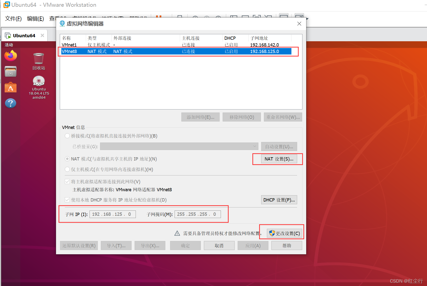Image resolution: width=427 pixels, height=286 pixels.
Task: Click 更改设置(C) admin button
Action: point(284,233)
